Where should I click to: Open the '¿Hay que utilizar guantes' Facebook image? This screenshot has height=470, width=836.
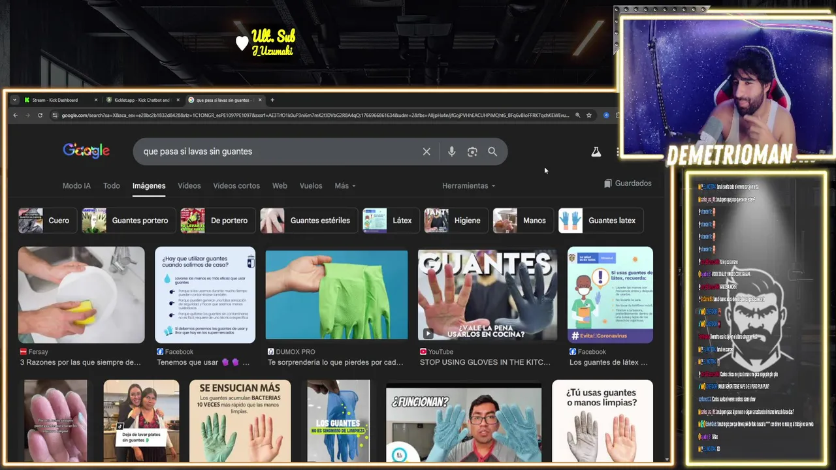(x=205, y=295)
